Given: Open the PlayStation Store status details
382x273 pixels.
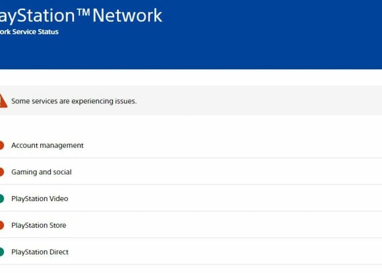Looking at the screenshot, I should coord(191,225).
